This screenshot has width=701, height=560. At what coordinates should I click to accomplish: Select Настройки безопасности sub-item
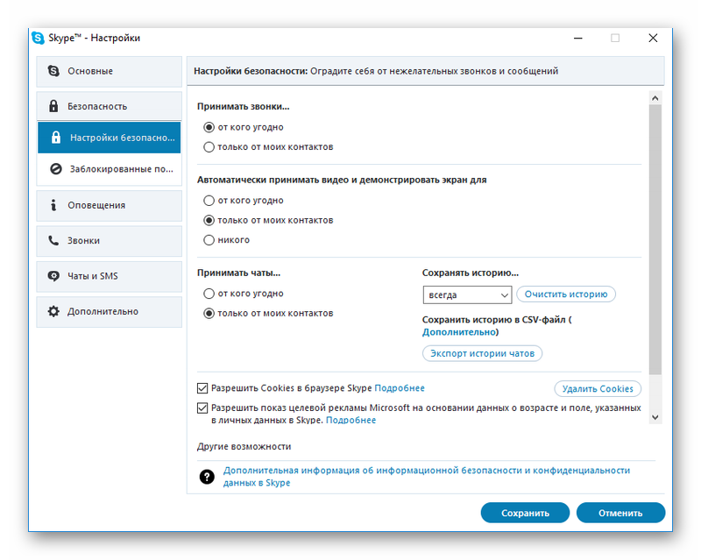[x=109, y=138]
